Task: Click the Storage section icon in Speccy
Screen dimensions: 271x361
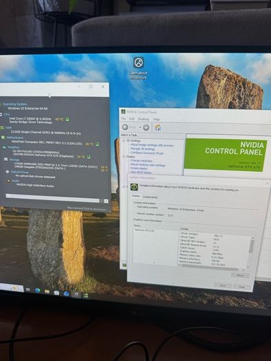Action: [6, 160]
